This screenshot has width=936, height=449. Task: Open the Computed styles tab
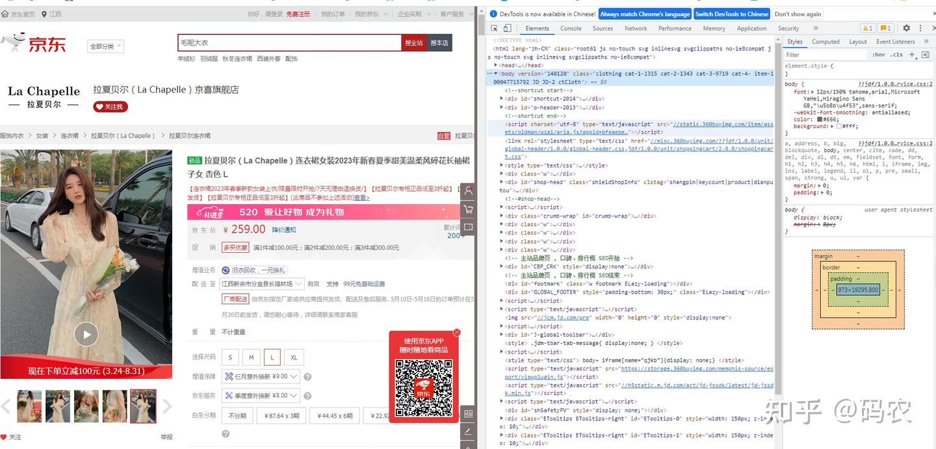click(825, 42)
